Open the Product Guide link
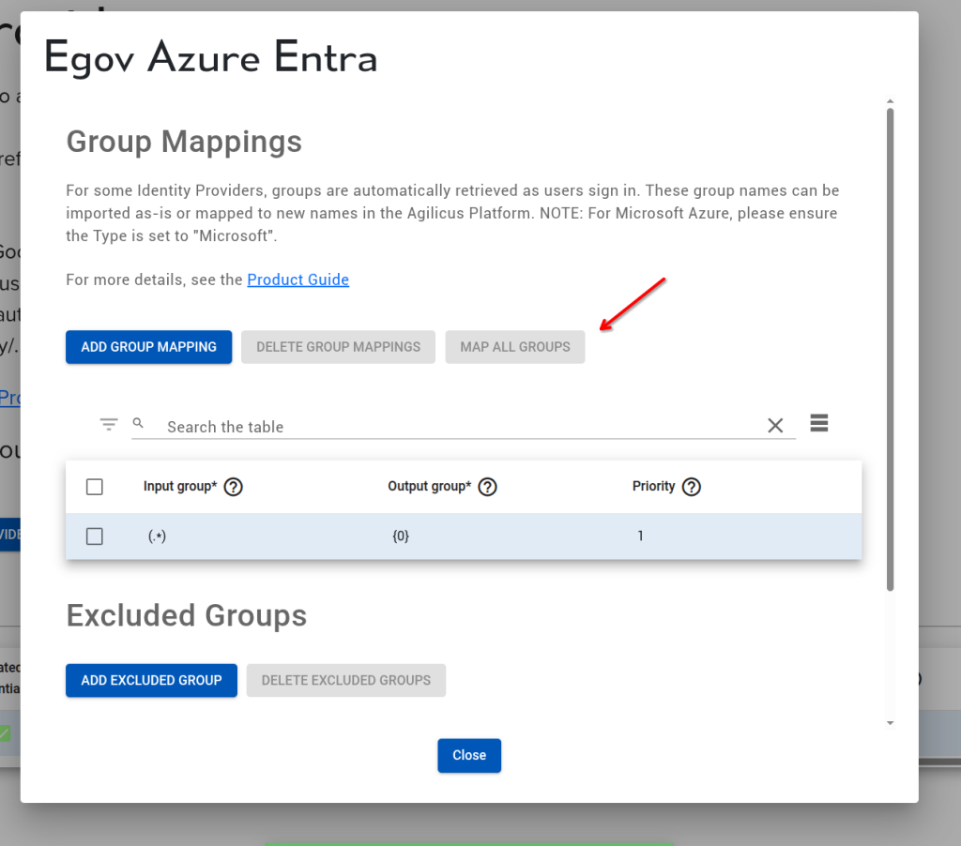Viewport: 961px width, 846px height. (297, 279)
